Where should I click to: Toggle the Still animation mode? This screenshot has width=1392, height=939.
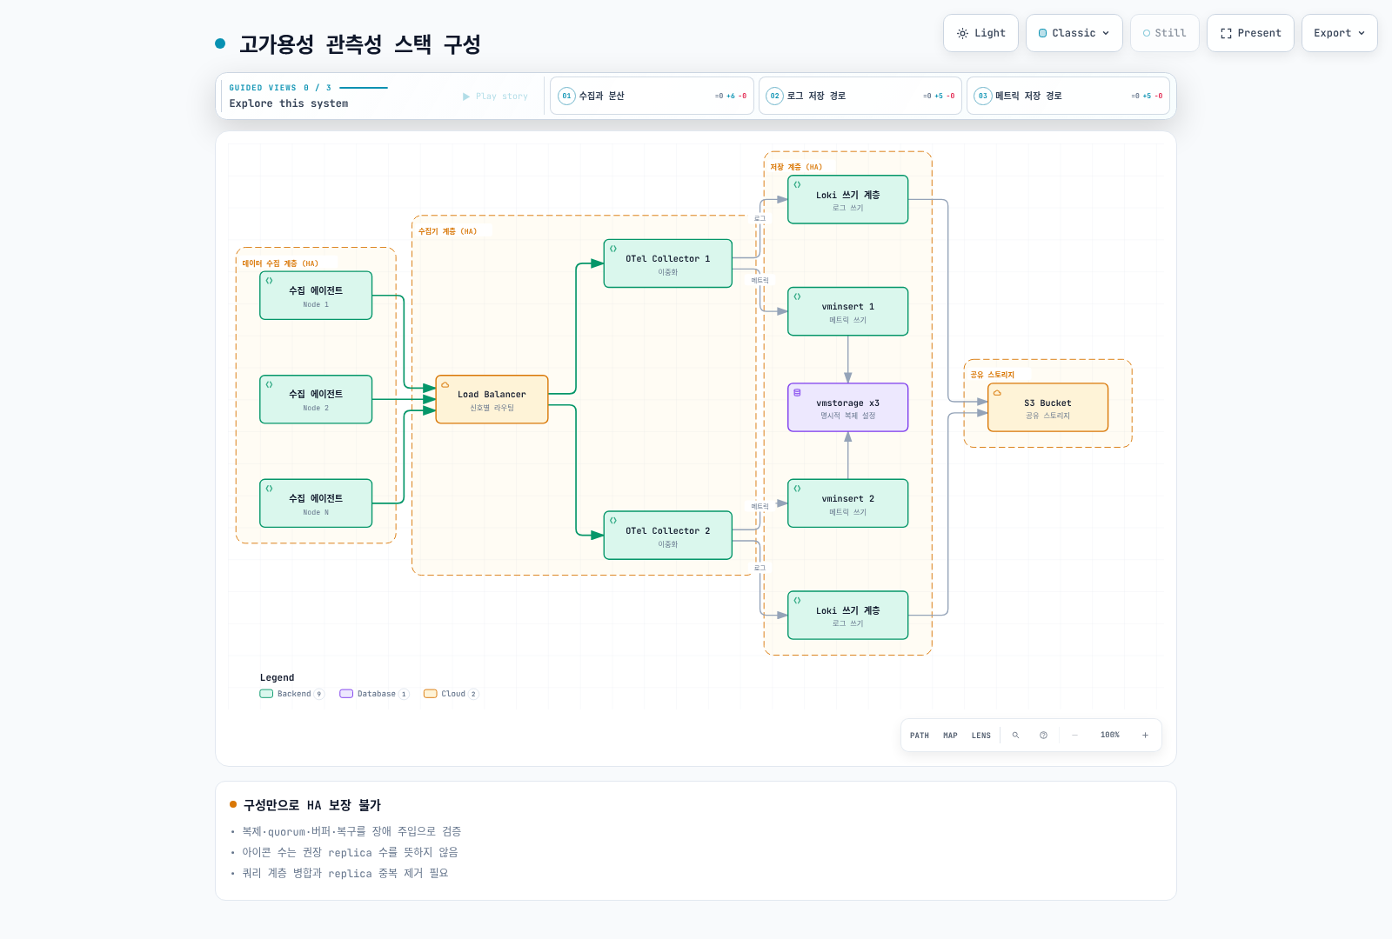1164,33
